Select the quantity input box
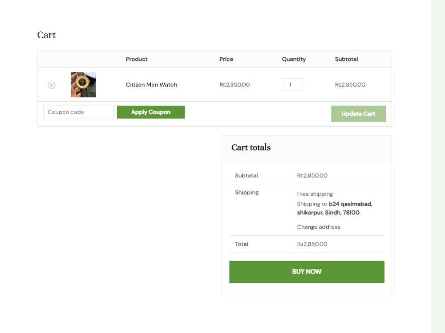 [x=292, y=84]
